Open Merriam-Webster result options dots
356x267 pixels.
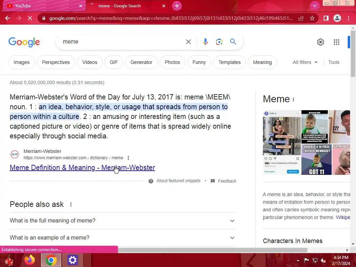[x=128, y=158]
